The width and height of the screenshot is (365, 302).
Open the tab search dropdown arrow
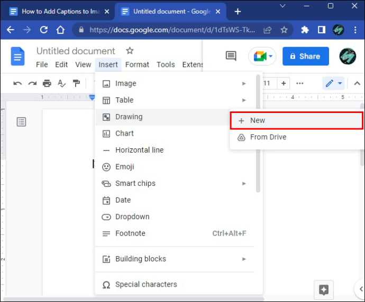point(282,6)
